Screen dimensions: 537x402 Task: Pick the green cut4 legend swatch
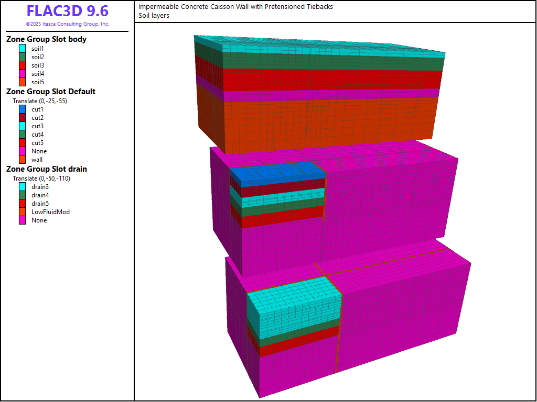click(22, 134)
